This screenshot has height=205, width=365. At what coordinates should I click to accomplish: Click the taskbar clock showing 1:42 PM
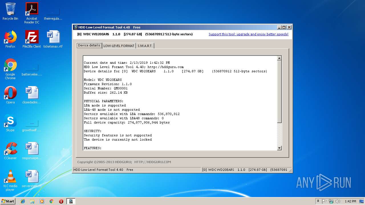click(x=350, y=201)
